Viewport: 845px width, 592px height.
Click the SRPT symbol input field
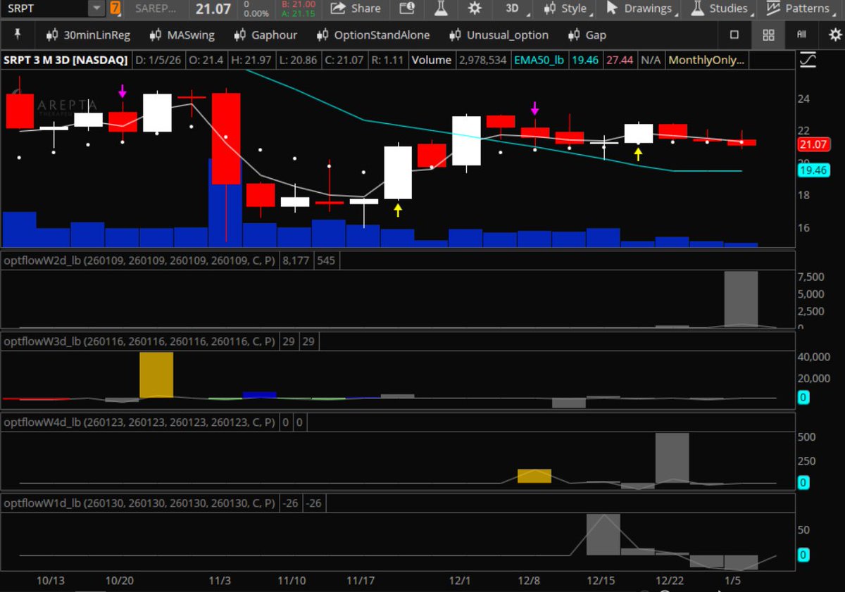pos(46,8)
